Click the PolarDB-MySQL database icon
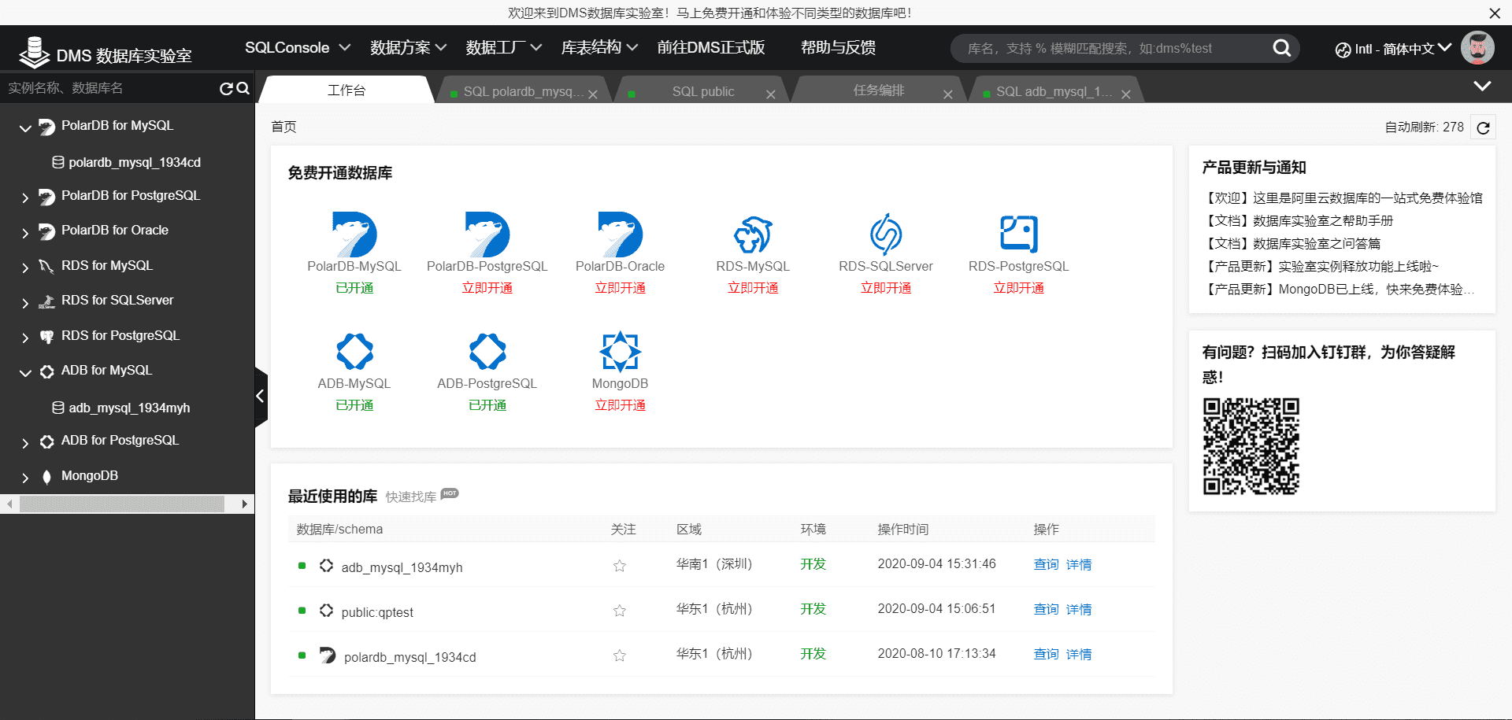 click(x=354, y=234)
